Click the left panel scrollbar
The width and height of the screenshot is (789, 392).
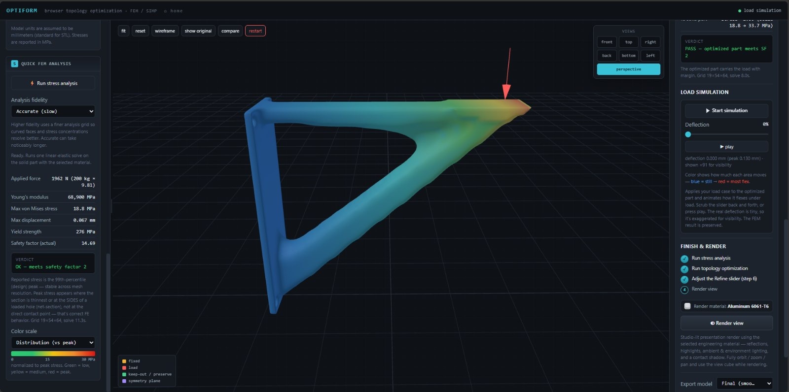click(x=108, y=323)
